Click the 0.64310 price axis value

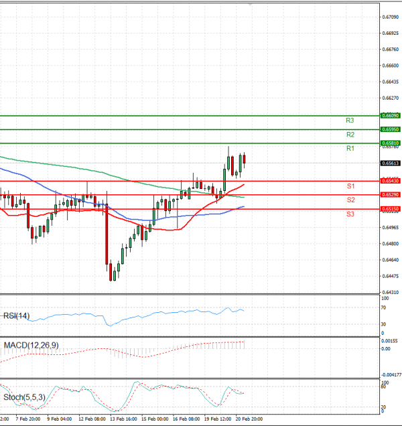coord(391,293)
